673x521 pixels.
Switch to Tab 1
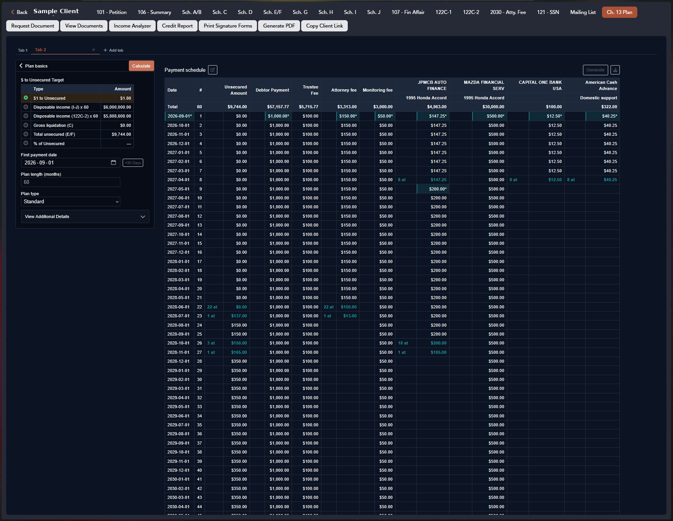pyautogui.click(x=23, y=50)
